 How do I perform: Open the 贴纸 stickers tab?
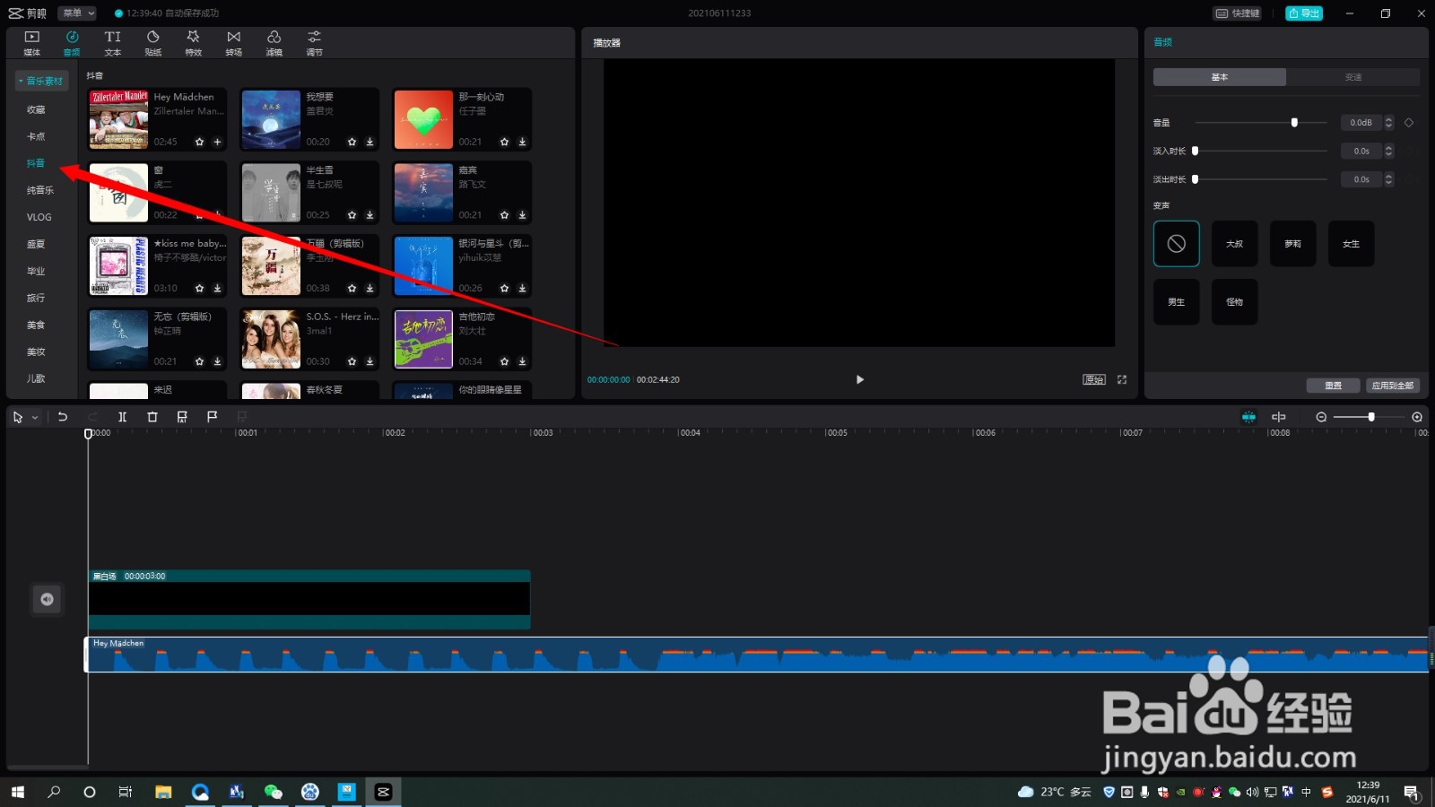152,43
